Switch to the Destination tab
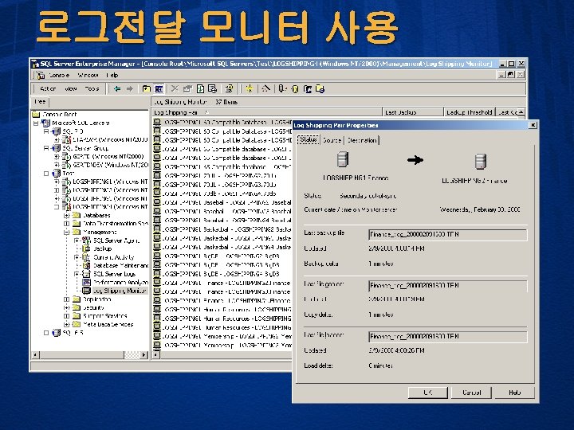 (362, 140)
